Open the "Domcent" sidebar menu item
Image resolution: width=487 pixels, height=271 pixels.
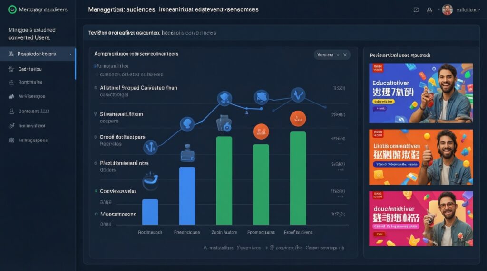33,112
